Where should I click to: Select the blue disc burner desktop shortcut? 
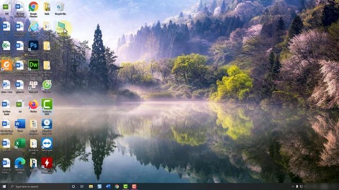[x=47, y=124]
